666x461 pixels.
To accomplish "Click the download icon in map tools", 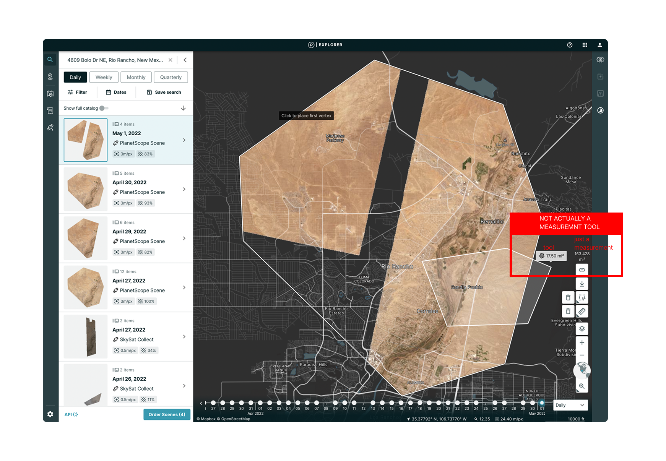I will 582,284.
